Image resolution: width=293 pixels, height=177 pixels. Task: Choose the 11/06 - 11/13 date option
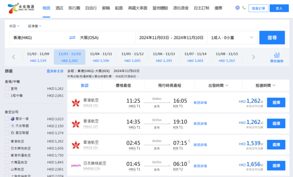click(164, 57)
